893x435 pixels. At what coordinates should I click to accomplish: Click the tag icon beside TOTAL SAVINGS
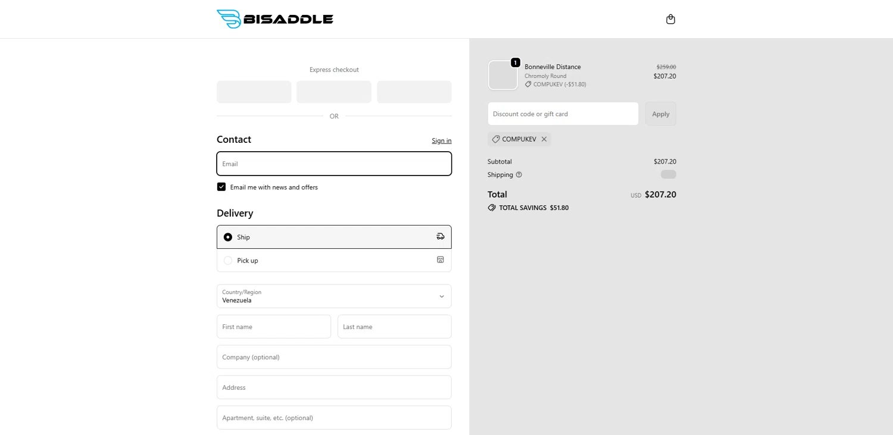[x=492, y=208]
